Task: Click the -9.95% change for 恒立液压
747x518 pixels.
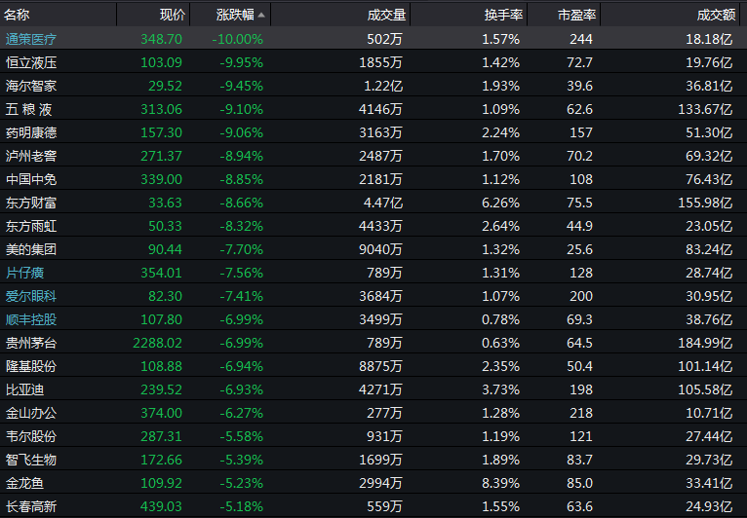Action: [x=237, y=62]
